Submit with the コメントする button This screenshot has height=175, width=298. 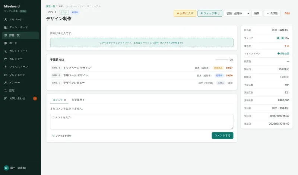[222, 136]
